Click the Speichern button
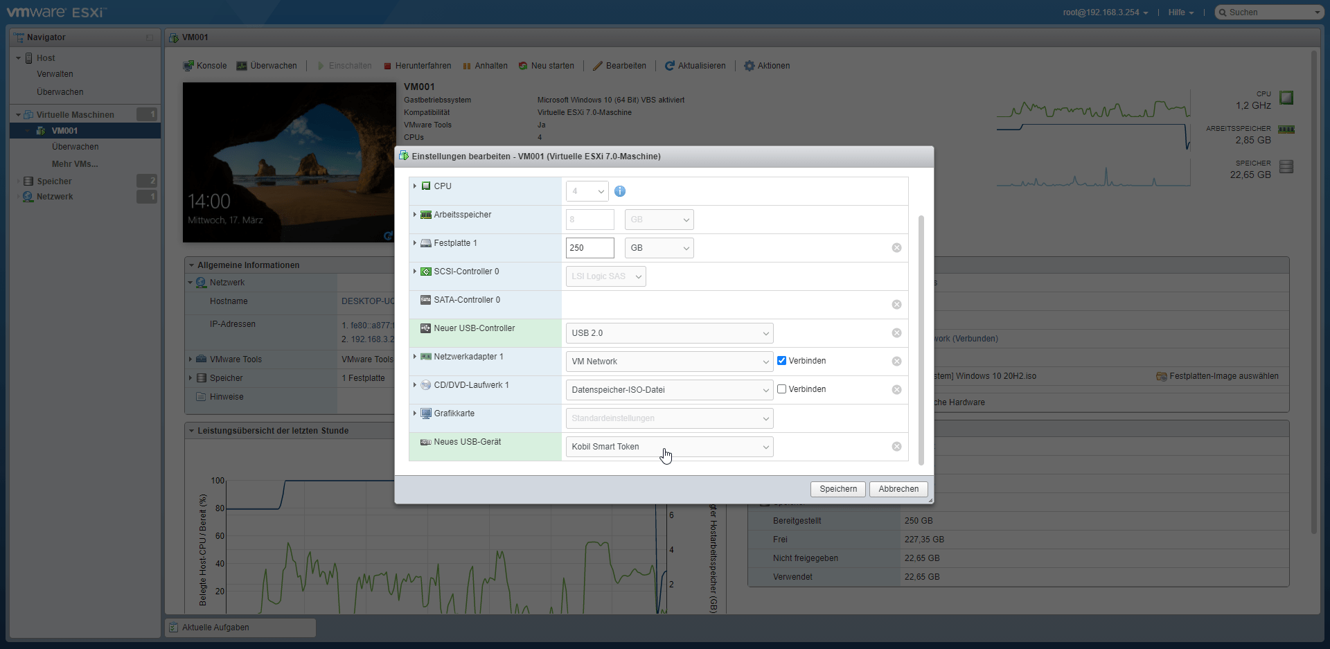Image resolution: width=1330 pixels, height=649 pixels. (x=837, y=489)
